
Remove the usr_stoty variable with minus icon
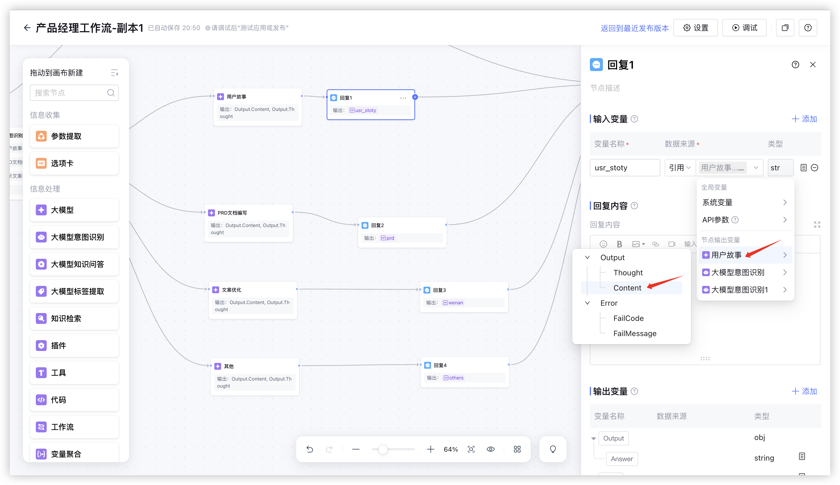pyautogui.click(x=814, y=168)
